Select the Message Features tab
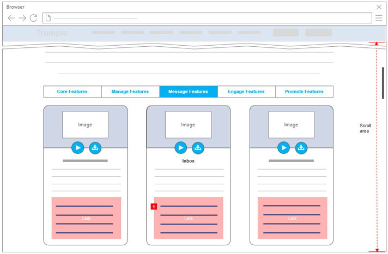Viewport: 388px width, 254px height. [x=189, y=92]
